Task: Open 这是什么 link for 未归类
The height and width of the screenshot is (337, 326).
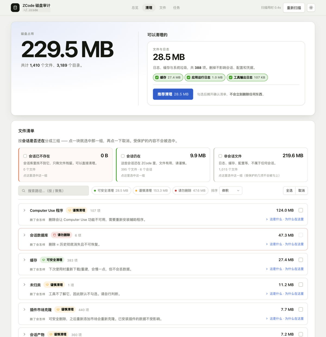Action: [285, 294]
